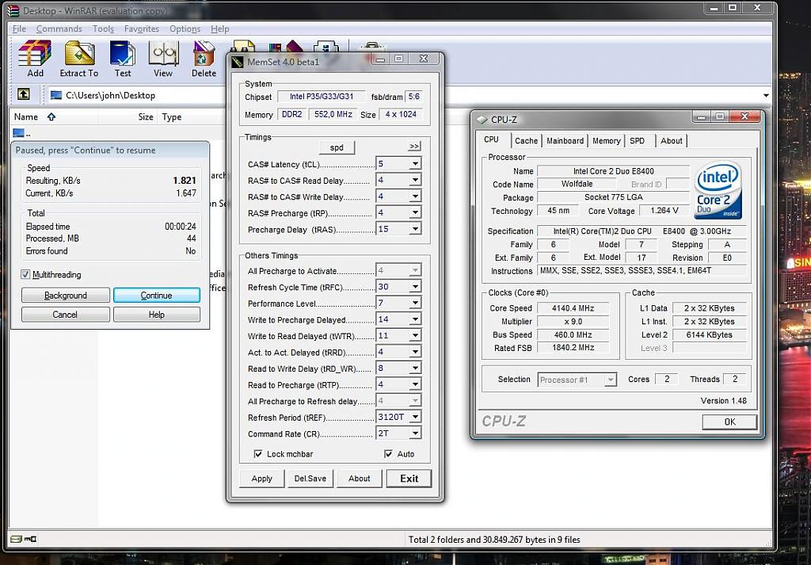
Task: Open the Favorites menu in WinRAR
Action: [141, 29]
